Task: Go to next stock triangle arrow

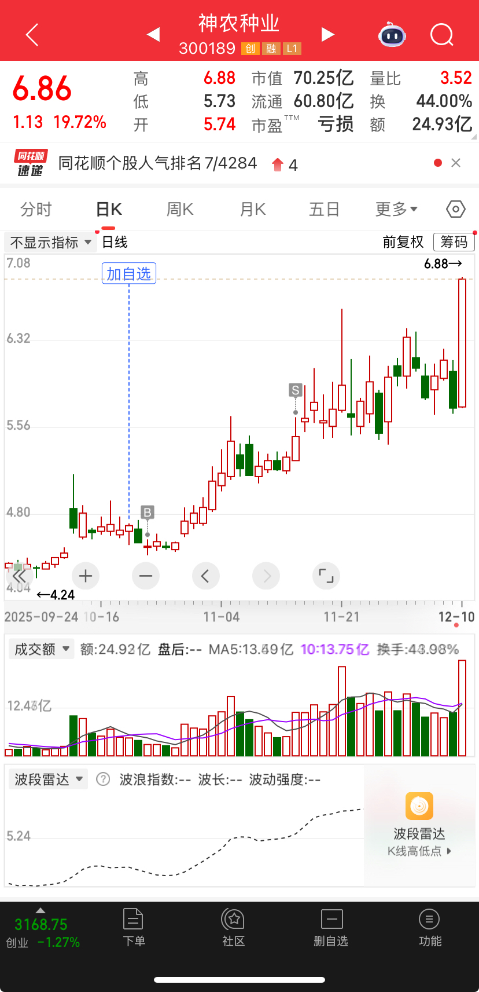Action: click(x=327, y=34)
